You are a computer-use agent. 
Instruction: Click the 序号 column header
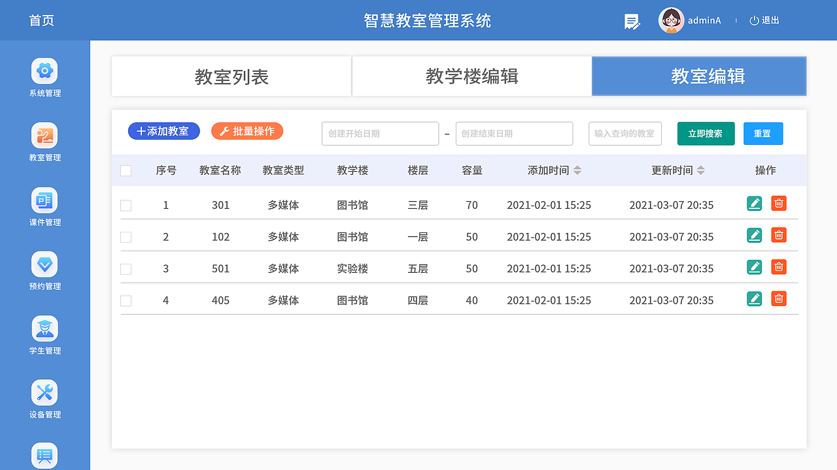[x=166, y=170]
